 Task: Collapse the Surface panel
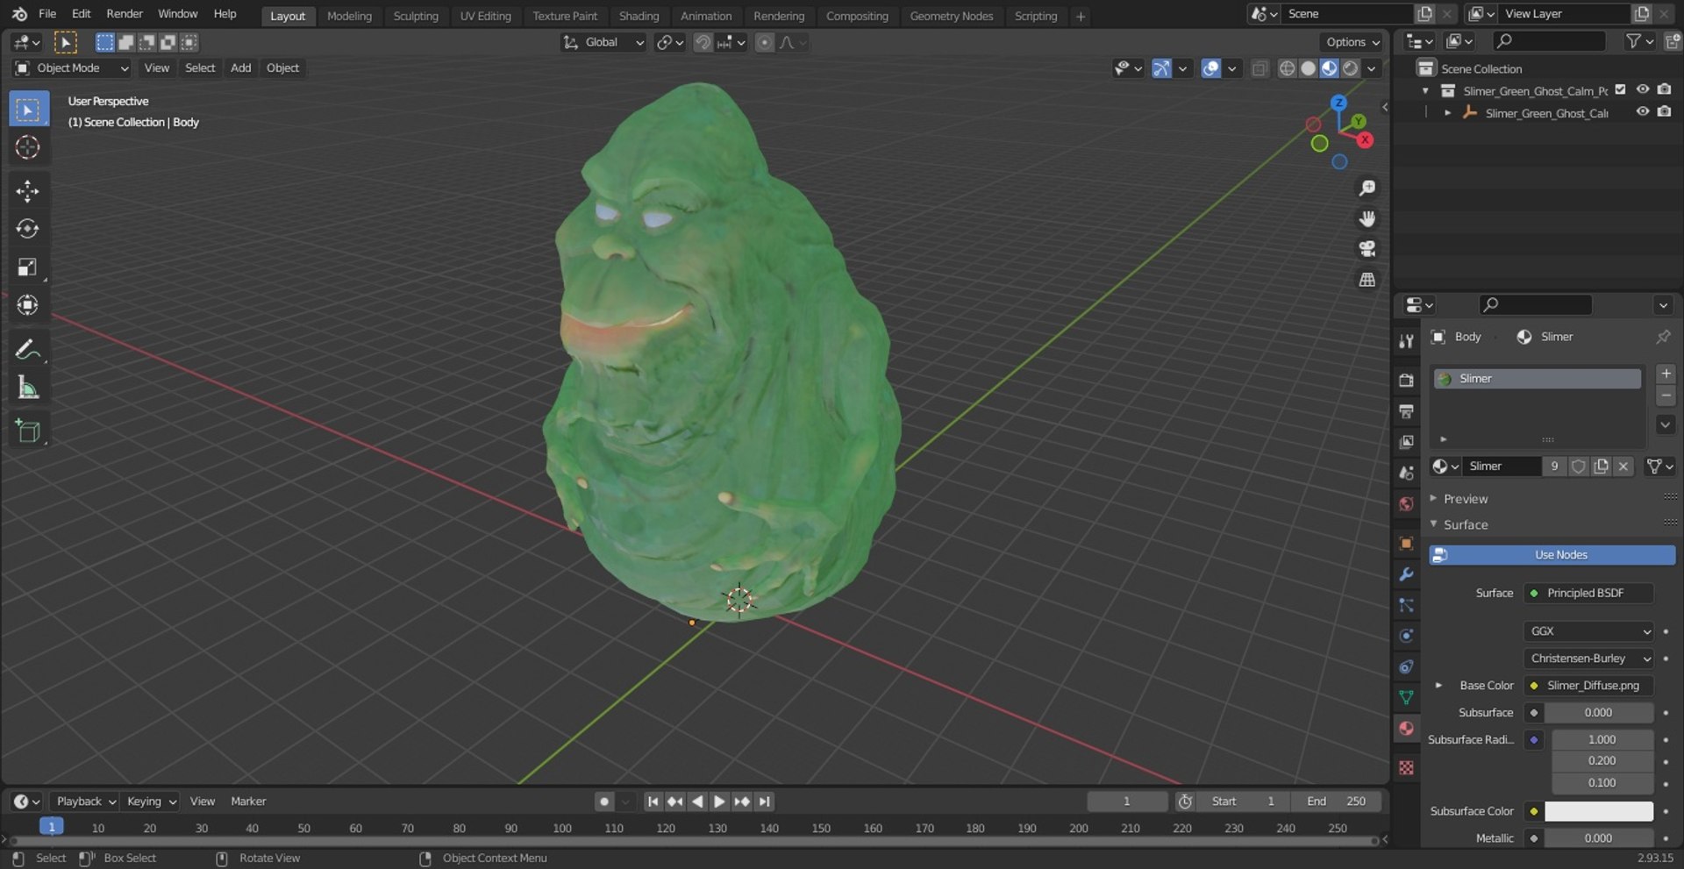[x=1465, y=524]
